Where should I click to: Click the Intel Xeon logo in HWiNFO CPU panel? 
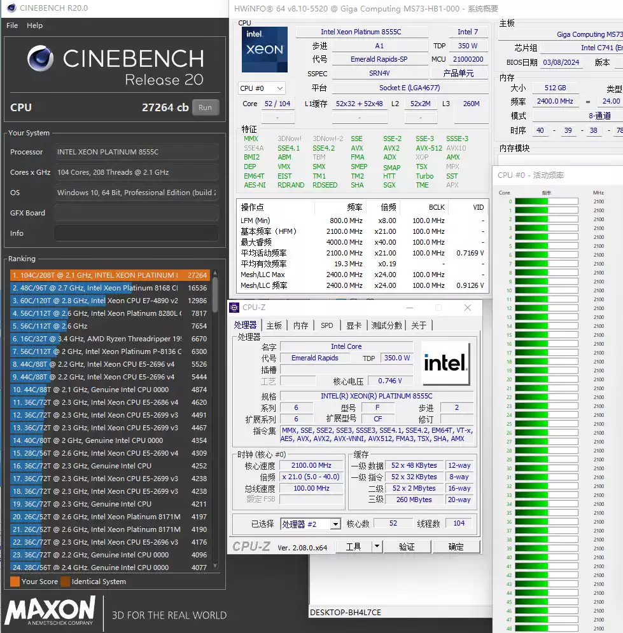coord(264,49)
